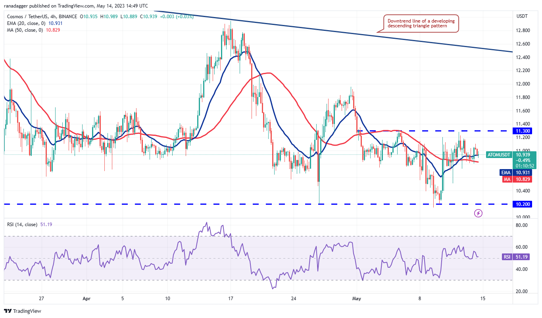Click the blue 10.200 support price label

pyautogui.click(x=523, y=204)
